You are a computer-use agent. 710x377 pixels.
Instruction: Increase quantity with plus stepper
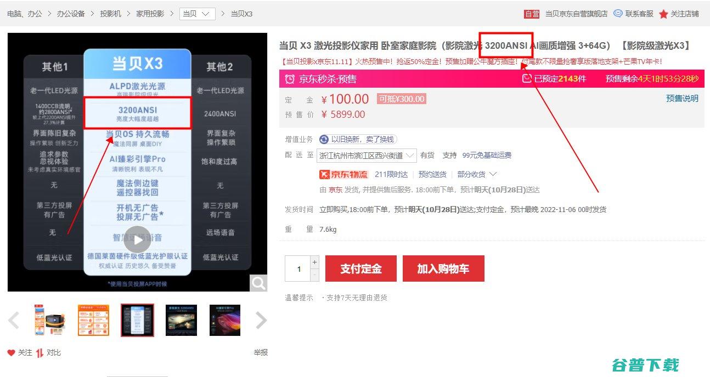coord(314,262)
